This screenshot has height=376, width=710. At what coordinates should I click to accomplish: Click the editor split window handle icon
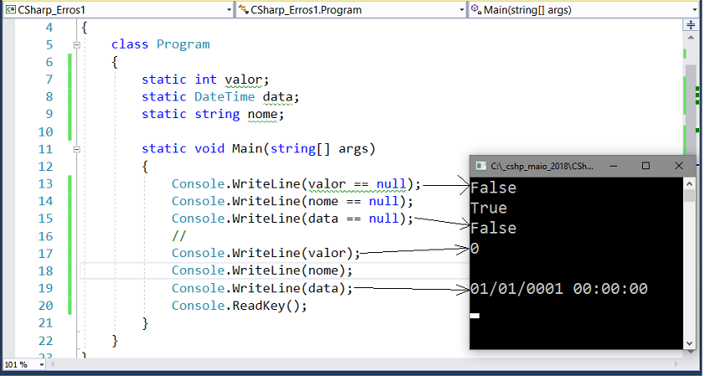point(691,24)
